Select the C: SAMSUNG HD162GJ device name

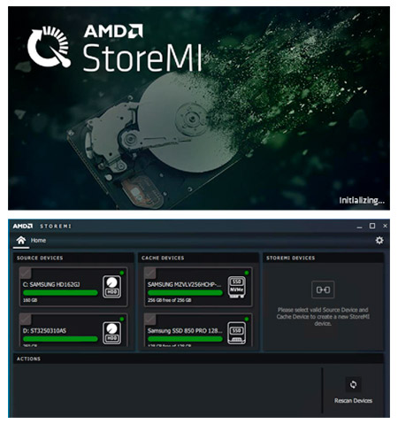(51, 284)
